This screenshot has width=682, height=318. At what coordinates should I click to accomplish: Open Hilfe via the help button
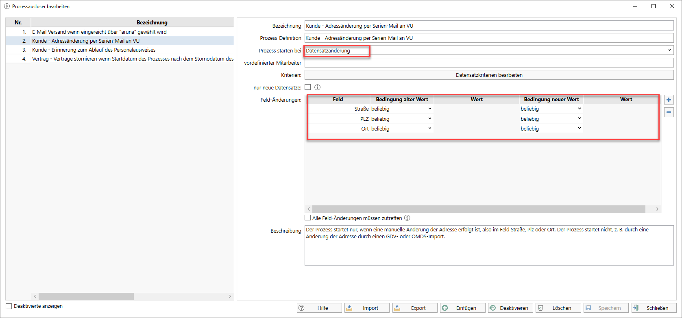click(319, 308)
